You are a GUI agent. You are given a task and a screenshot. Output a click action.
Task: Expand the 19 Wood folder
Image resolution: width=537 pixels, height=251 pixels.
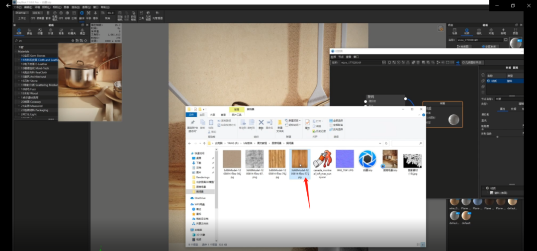coord(19,93)
